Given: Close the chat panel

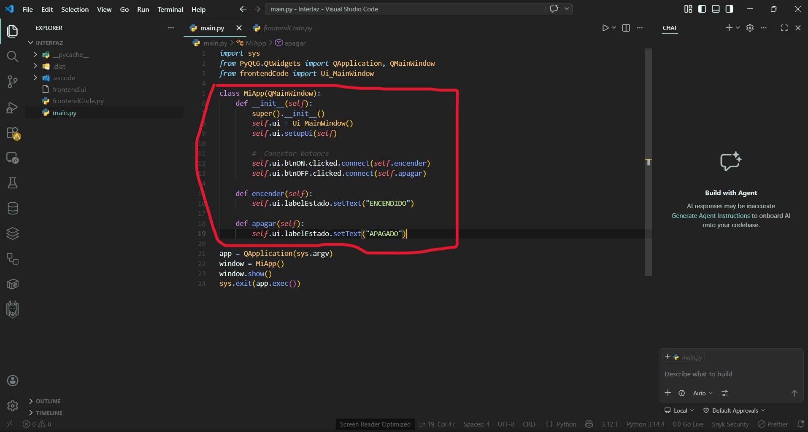Looking at the screenshot, I should pos(798,28).
